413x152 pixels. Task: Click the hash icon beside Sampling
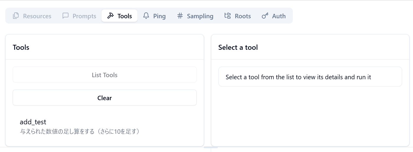click(180, 16)
